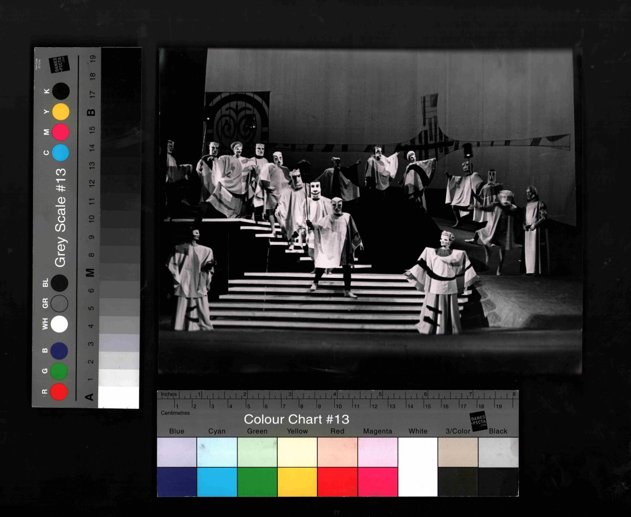
Task: Click the white step marked A on grey scale
Action: [x=118, y=397]
